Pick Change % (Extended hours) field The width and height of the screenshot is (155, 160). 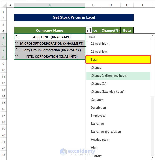tap(118, 76)
